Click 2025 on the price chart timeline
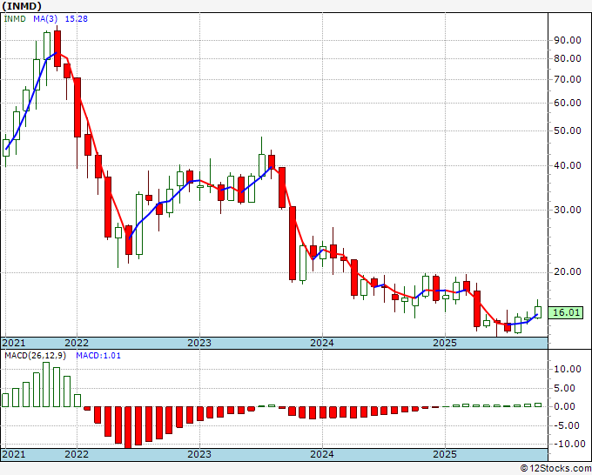 pos(445,343)
